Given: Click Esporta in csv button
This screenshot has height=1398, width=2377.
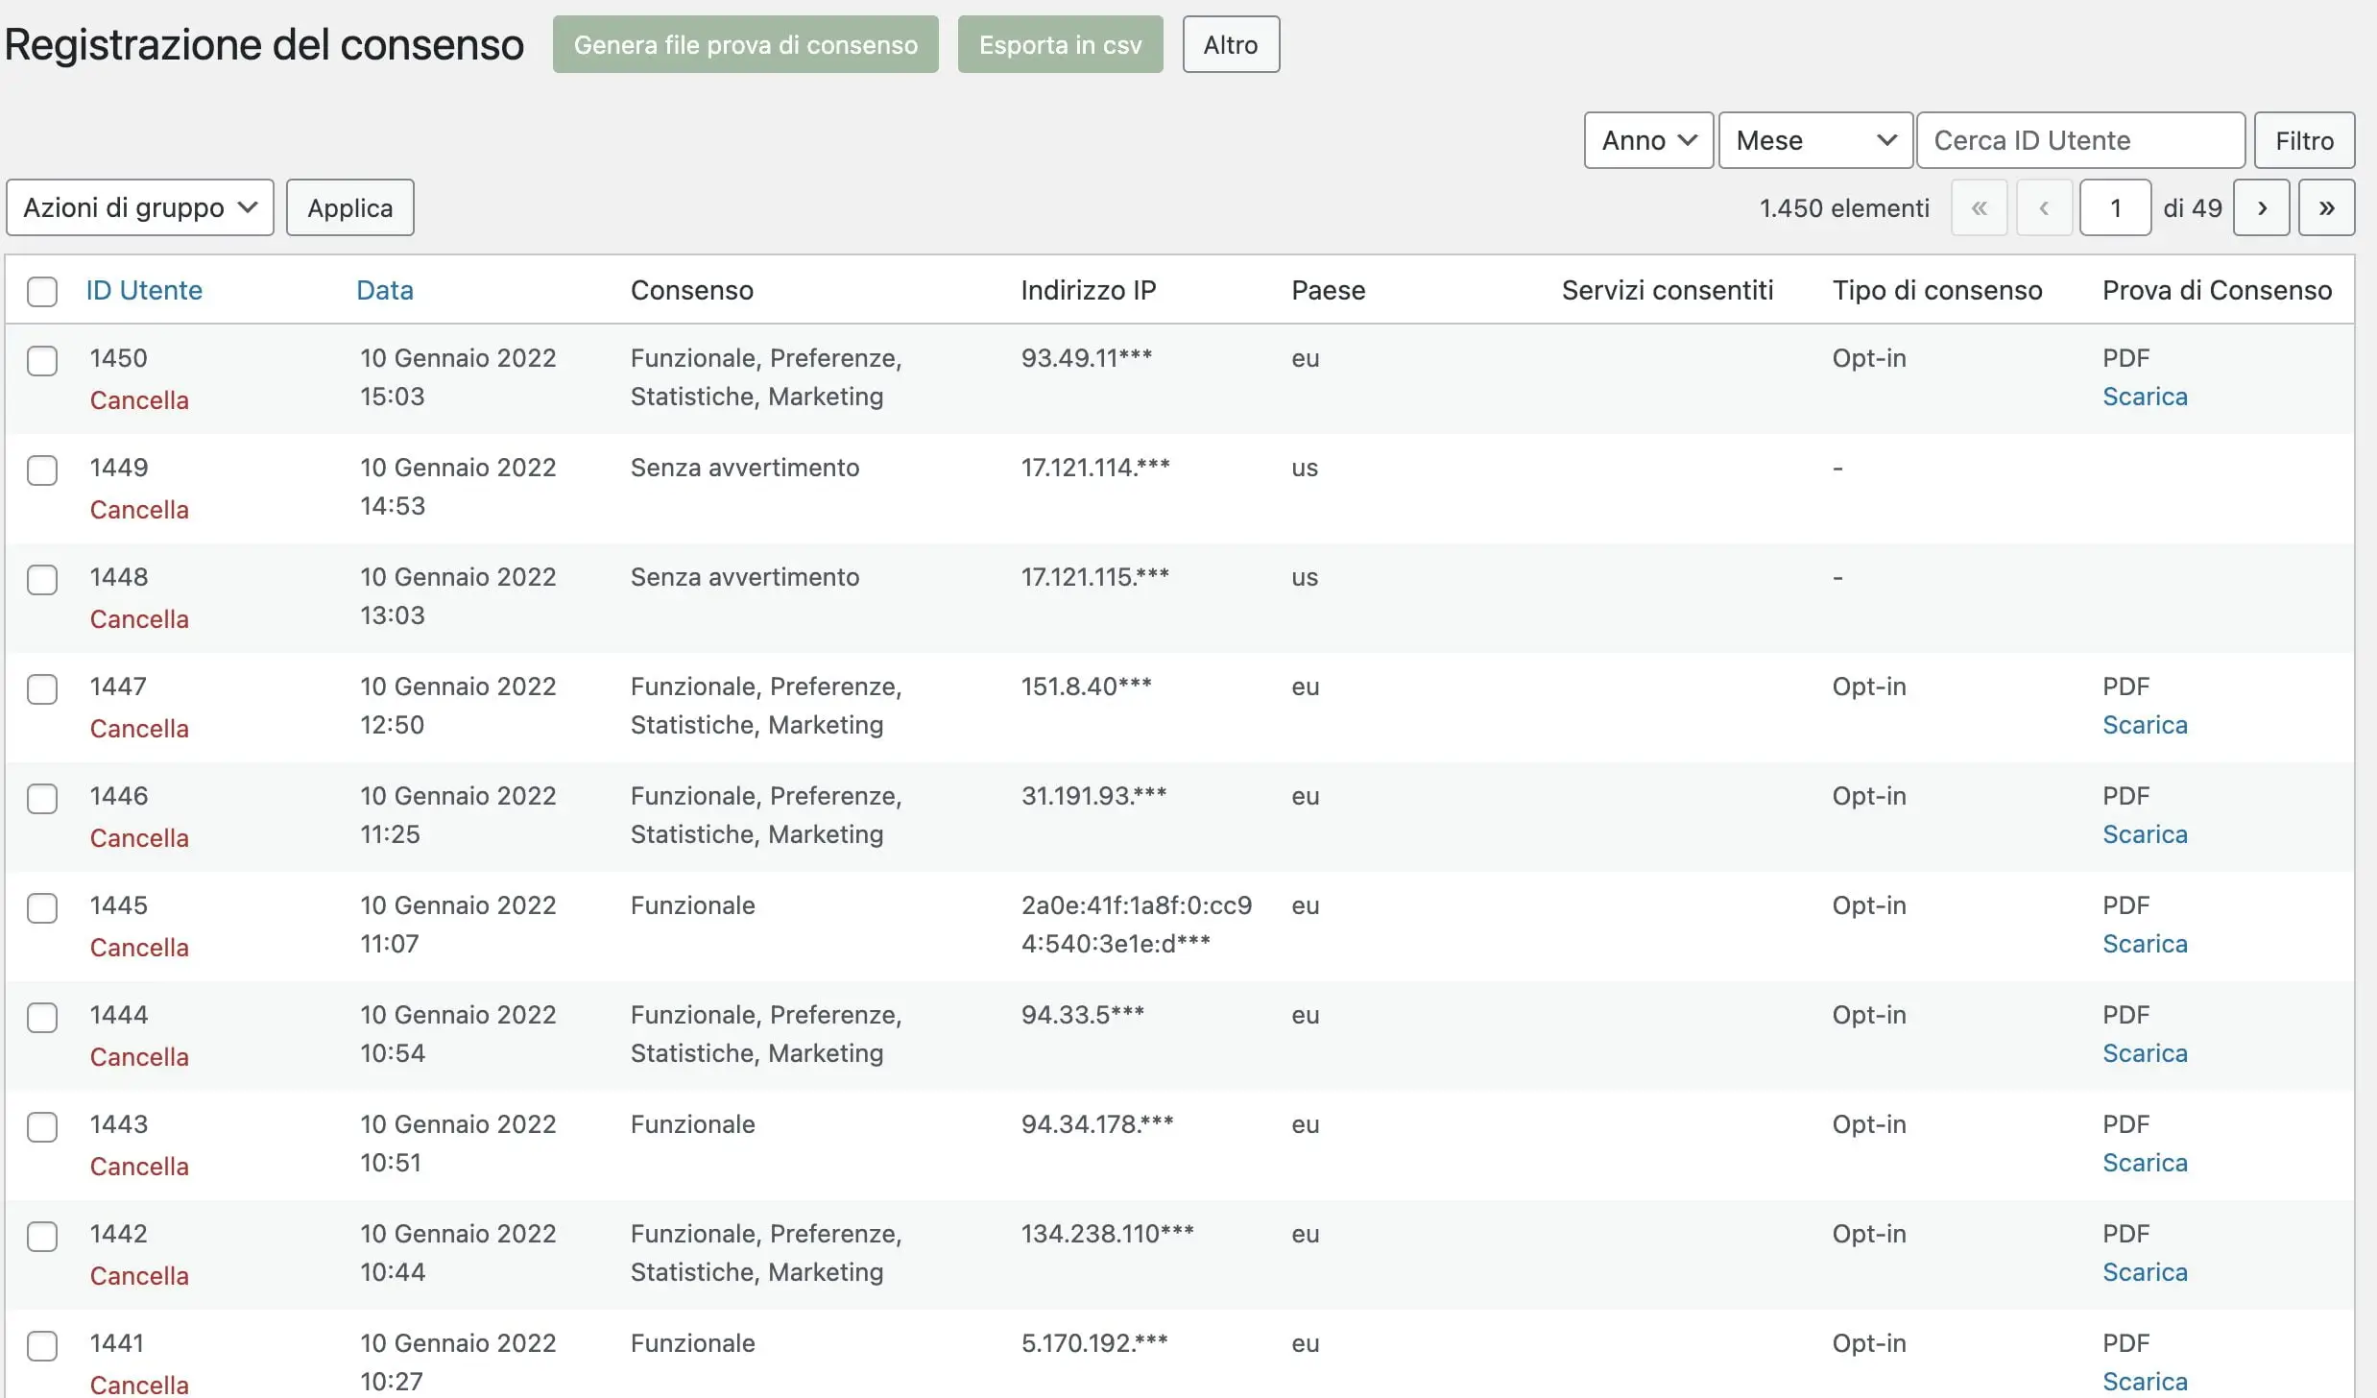Looking at the screenshot, I should click(x=1060, y=44).
